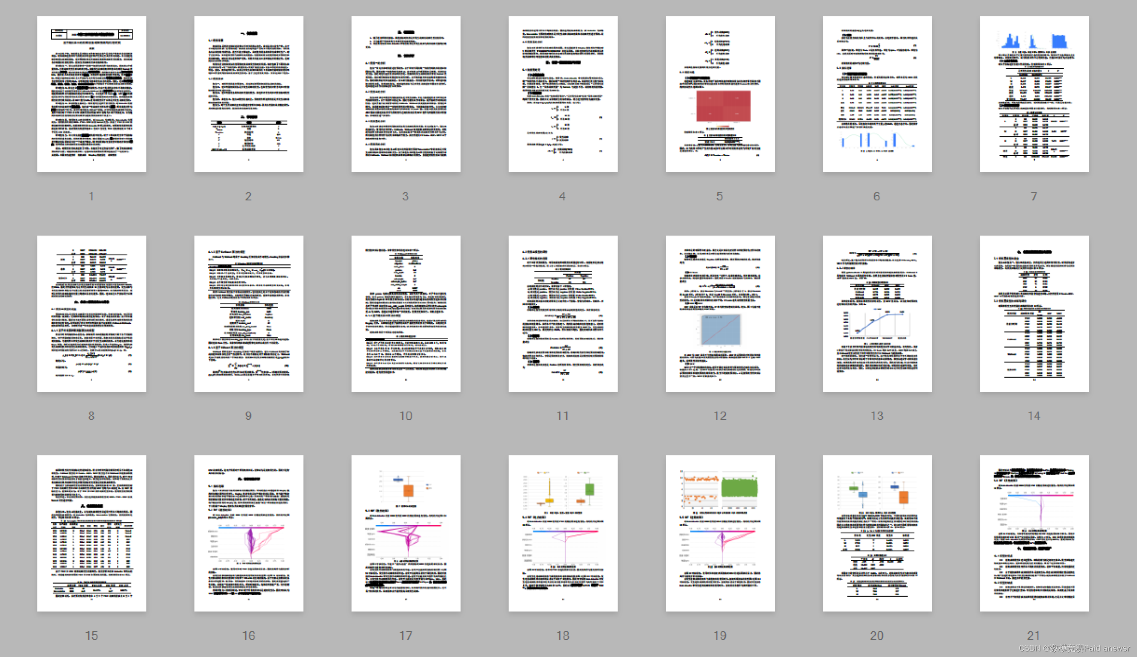Screen dimensions: 1137x657
Task: Click page number label 18
Action: 563,636
